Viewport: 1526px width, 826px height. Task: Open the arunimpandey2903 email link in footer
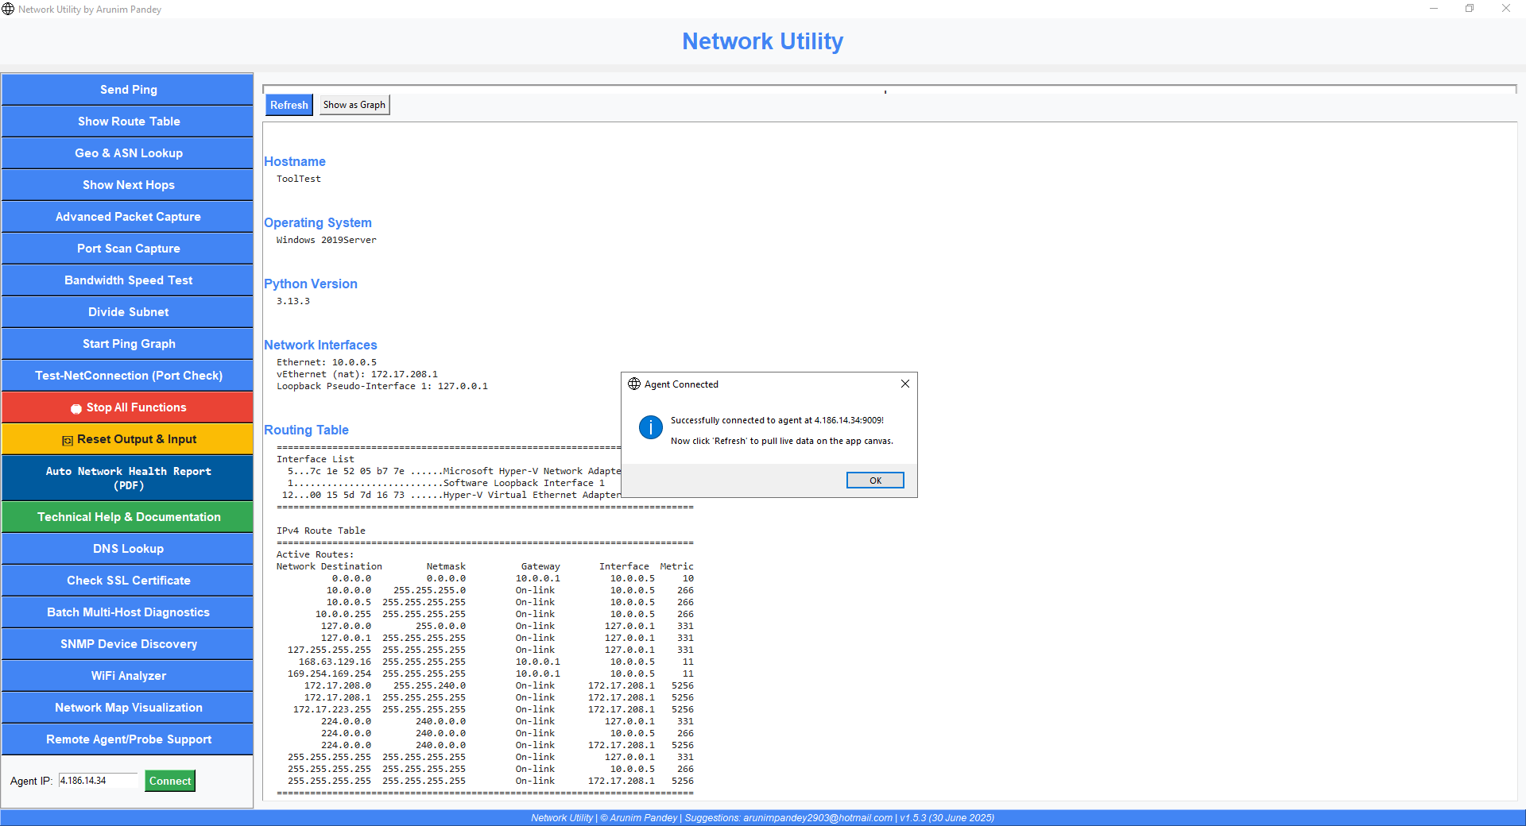817,817
